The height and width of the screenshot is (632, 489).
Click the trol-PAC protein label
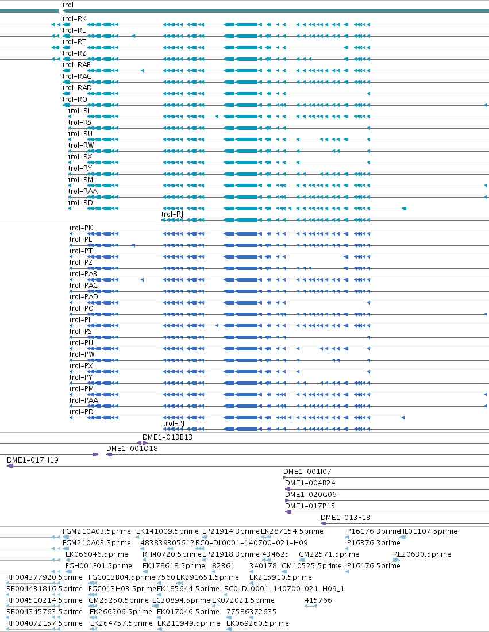[83, 286]
